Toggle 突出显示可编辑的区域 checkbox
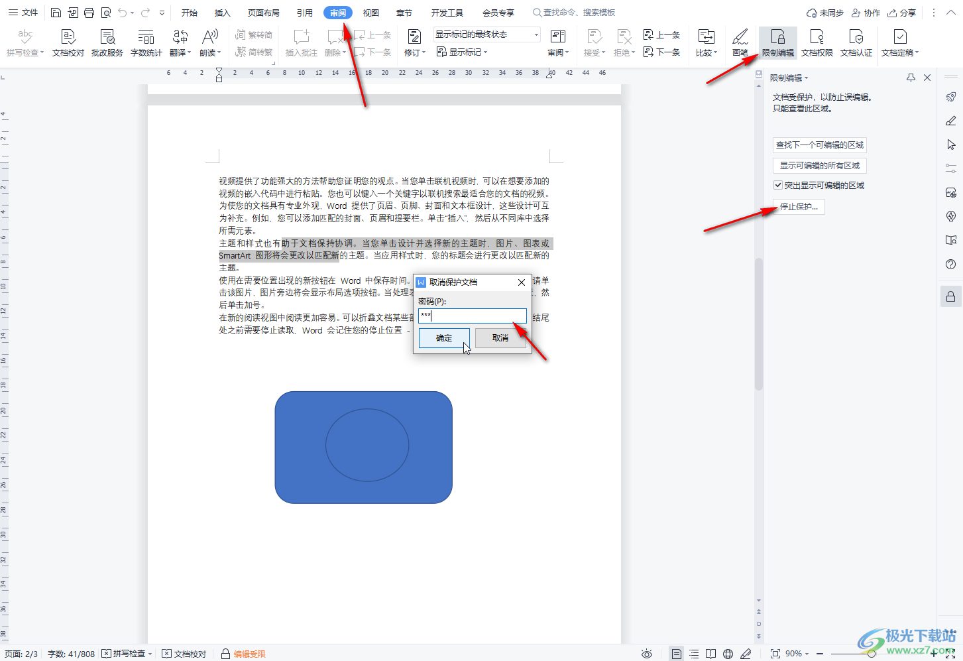This screenshot has height=661, width=963. point(778,185)
